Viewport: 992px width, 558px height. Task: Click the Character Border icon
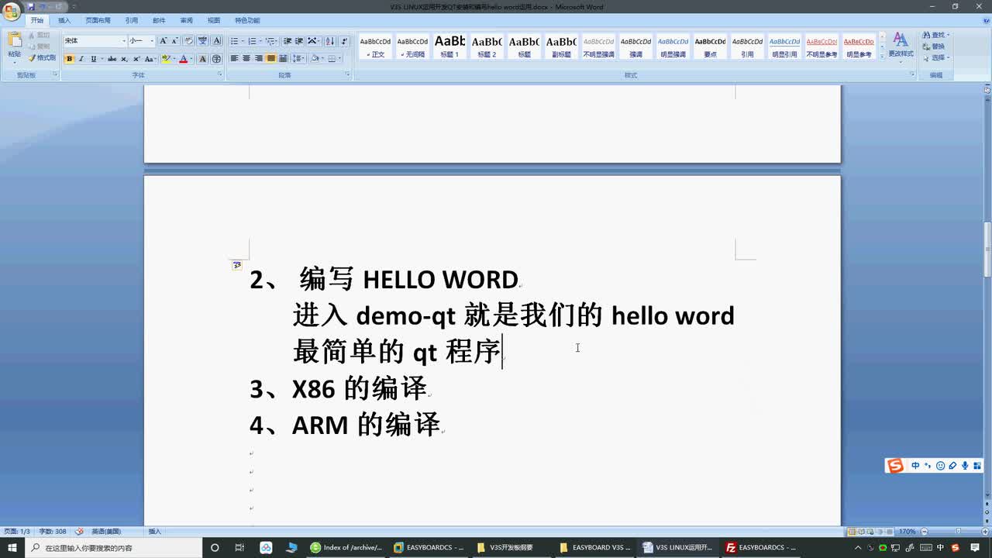coord(216,41)
